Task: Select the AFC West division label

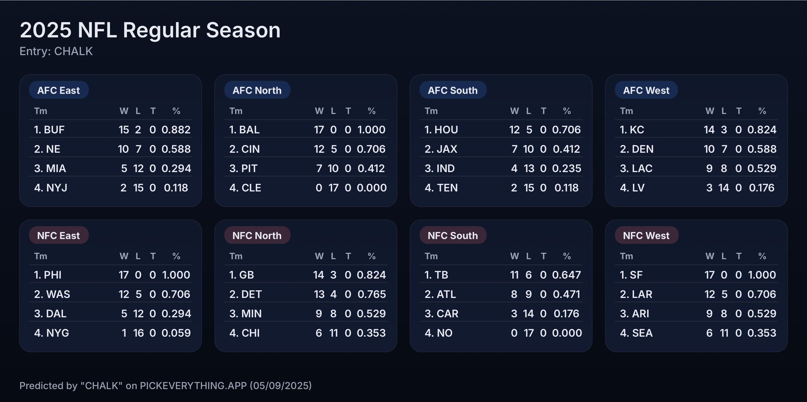Action: pos(646,90)
